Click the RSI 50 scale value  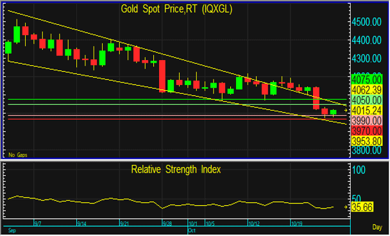357,198
